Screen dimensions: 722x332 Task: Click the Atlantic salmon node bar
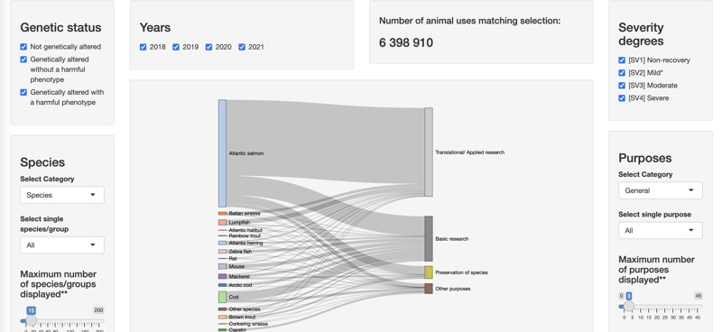[222, 153]
